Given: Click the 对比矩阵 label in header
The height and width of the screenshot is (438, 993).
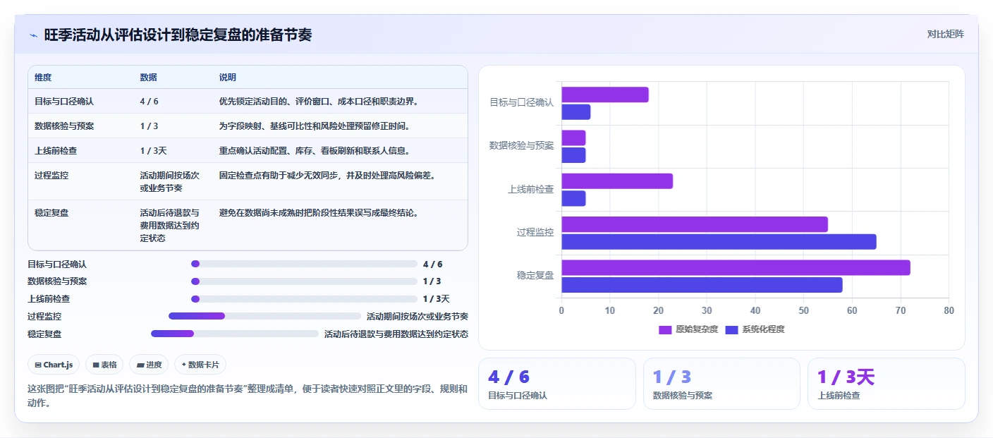Looking at the screenshot, I should [x=945, y=34].
